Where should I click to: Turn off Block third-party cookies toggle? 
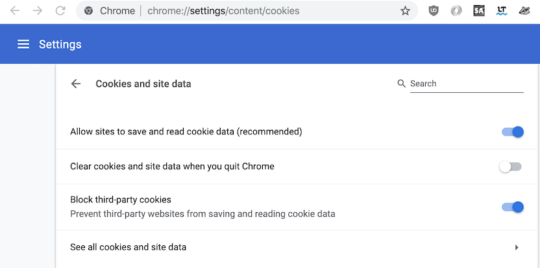[x=513, y=207]
